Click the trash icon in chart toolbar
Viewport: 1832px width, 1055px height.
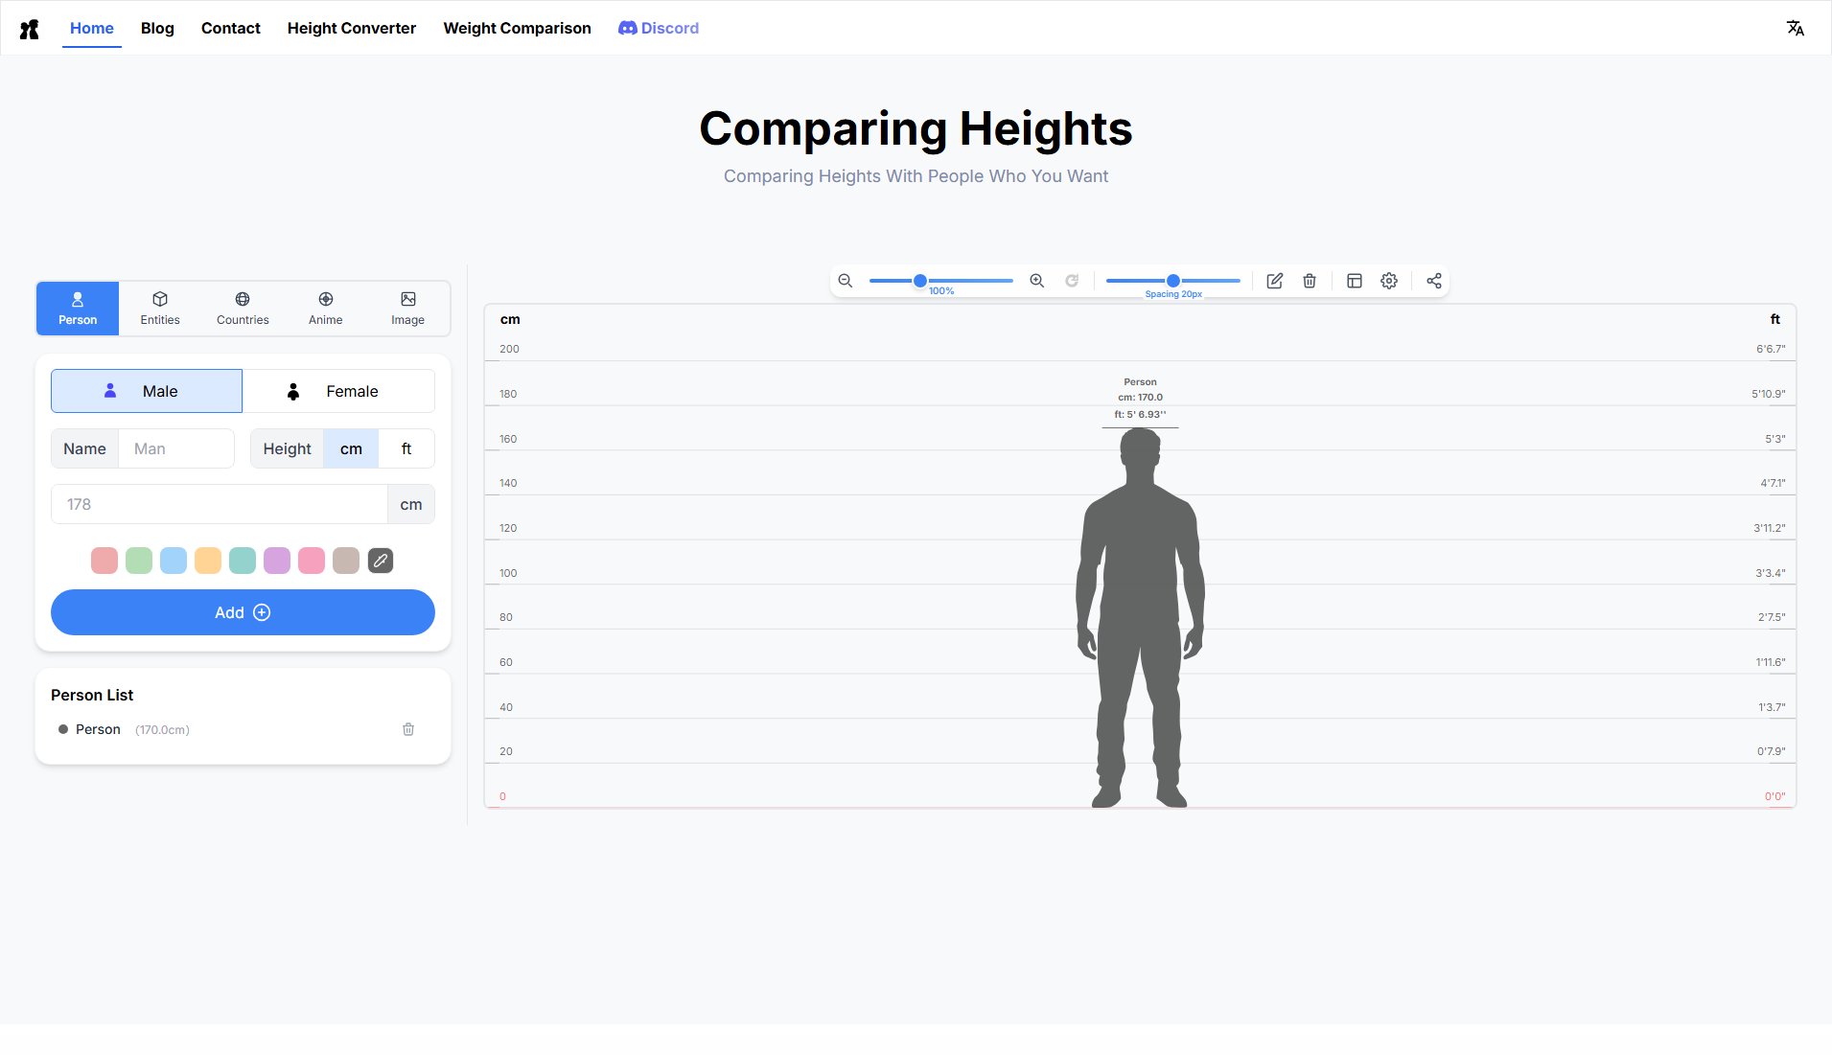coord(1309,281)
